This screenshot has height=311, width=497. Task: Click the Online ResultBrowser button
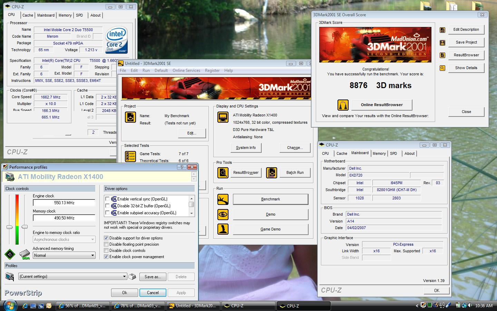[382, 105]
